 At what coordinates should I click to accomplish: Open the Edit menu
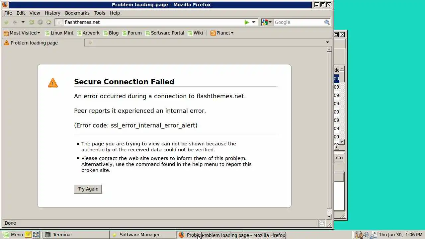[x=21, y=13]
